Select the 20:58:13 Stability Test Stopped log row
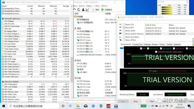The image size is (194, 109). click(169, 31)
